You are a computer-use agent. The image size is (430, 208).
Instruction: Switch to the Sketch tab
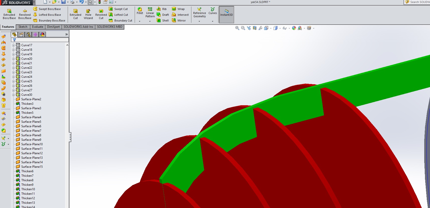click(23, 27)
